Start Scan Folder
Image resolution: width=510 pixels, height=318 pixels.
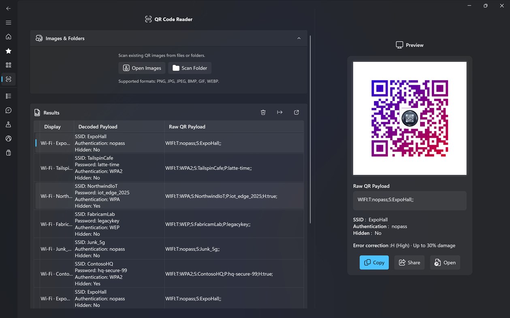tap(190, 68)
